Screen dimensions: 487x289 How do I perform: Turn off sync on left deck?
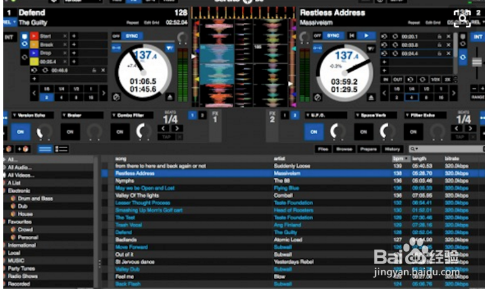coord(116,36)
